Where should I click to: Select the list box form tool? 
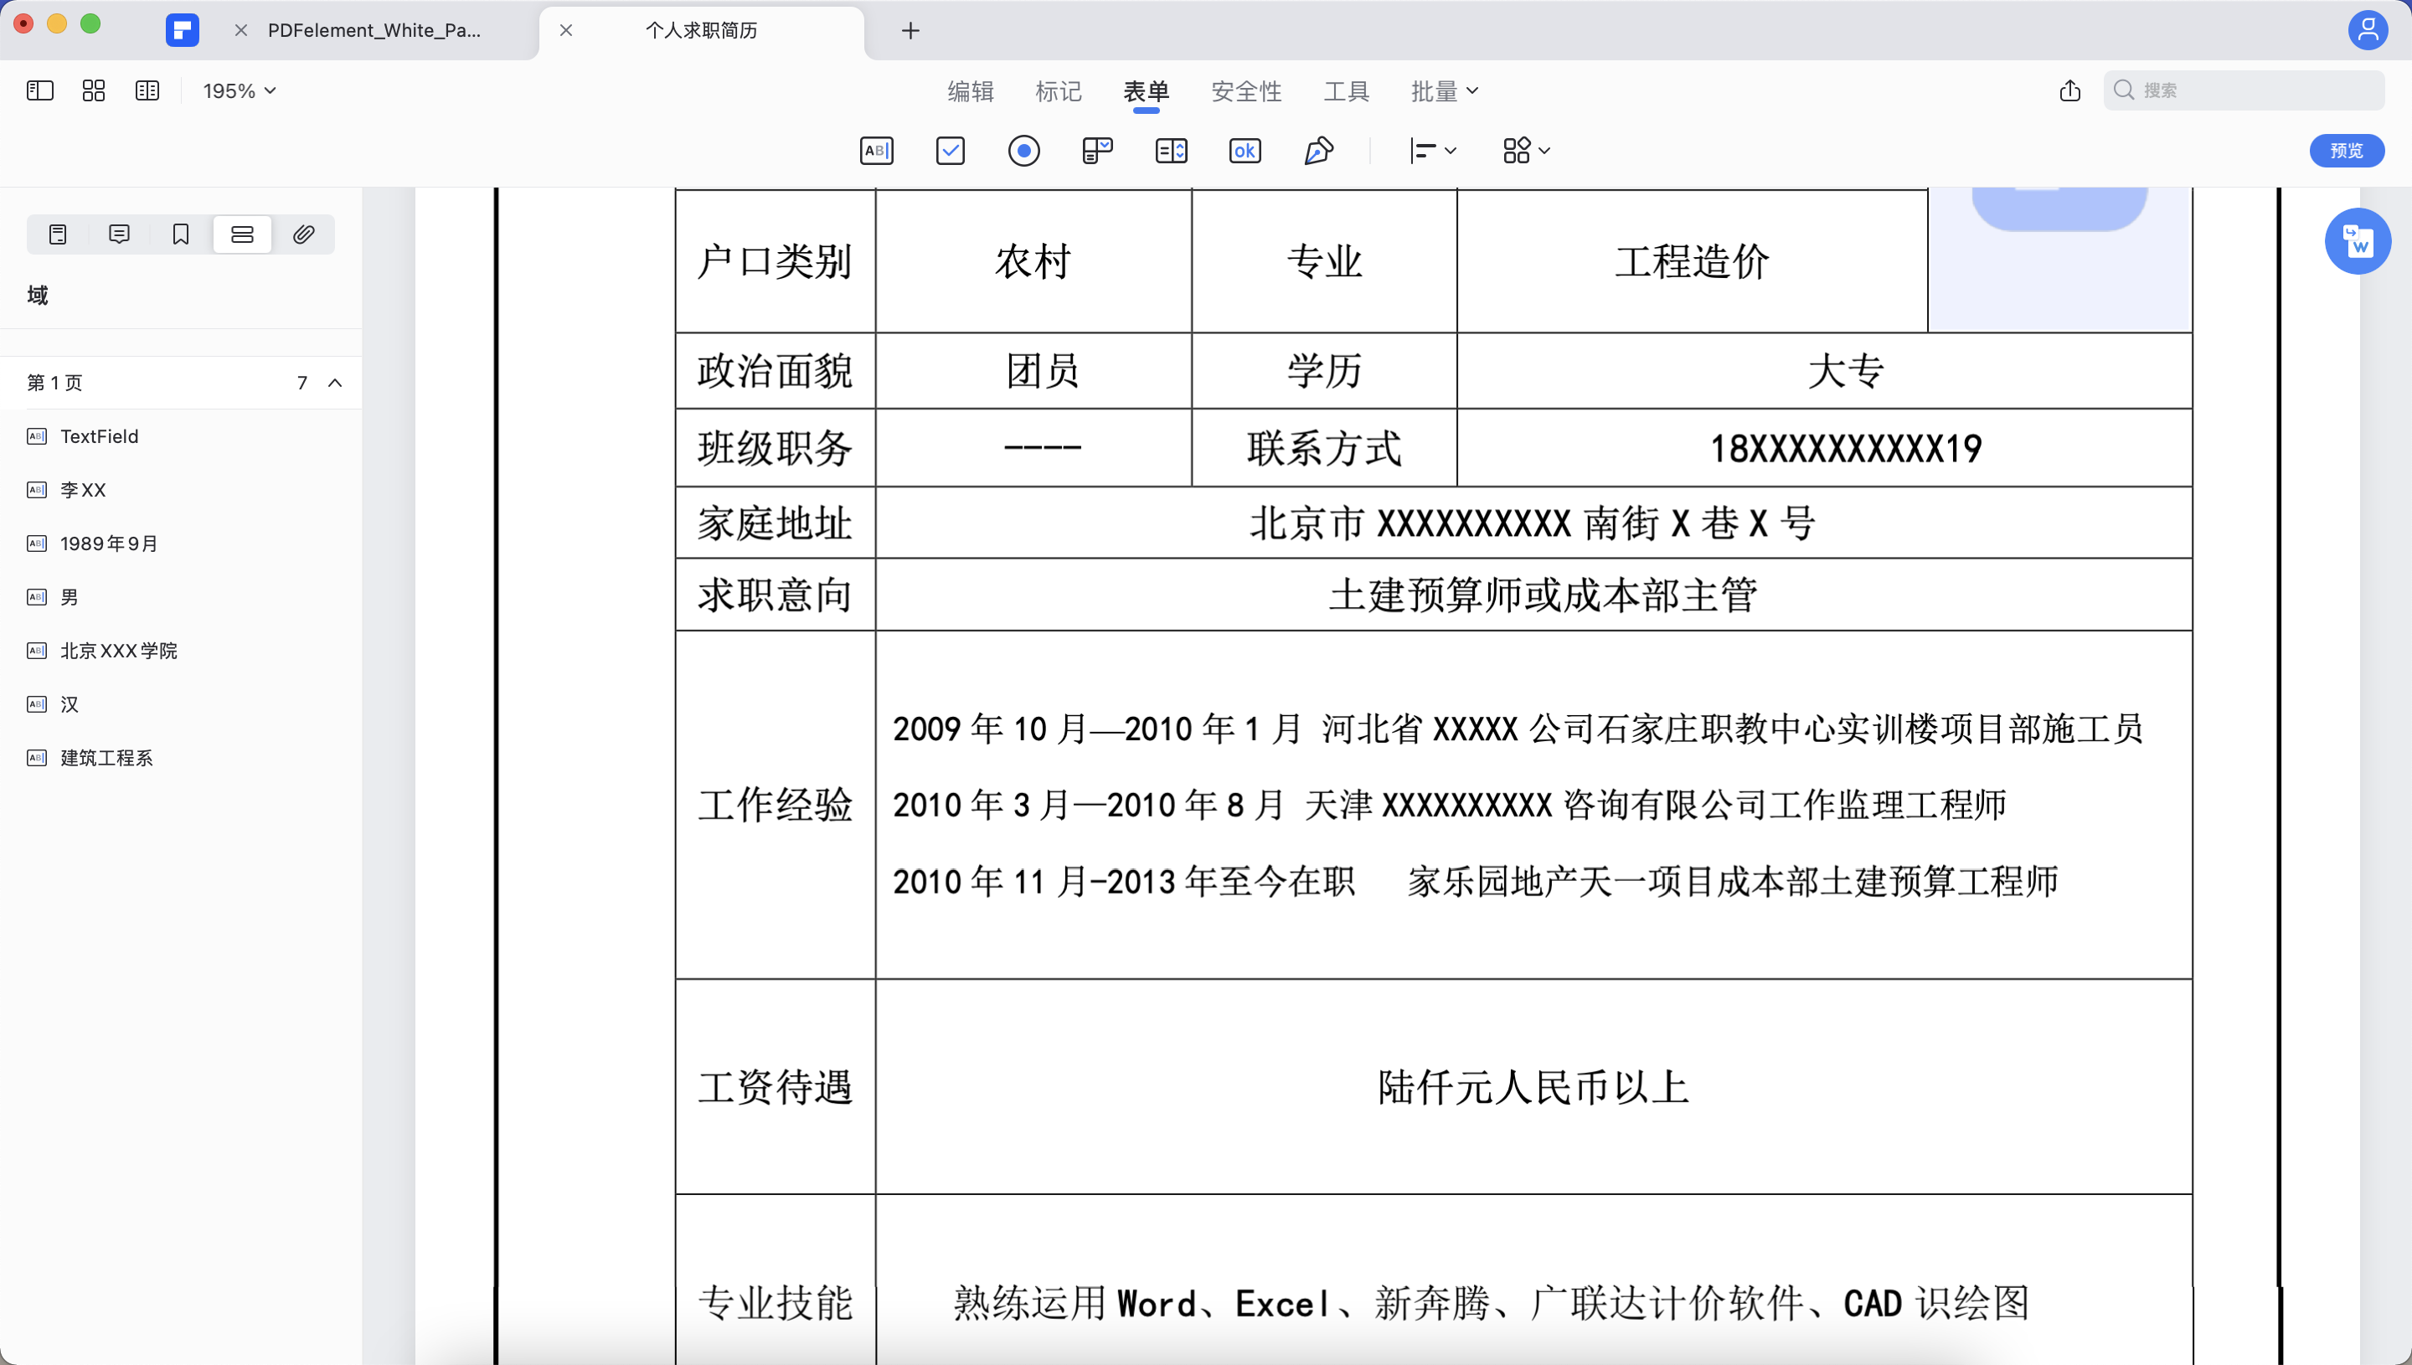tap(1171, 150)
